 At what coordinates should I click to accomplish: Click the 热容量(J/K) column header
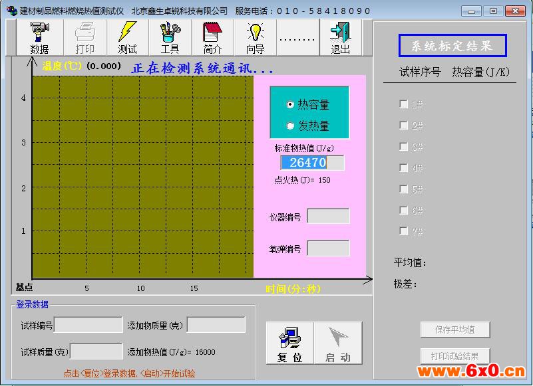(x=480, y=72)
